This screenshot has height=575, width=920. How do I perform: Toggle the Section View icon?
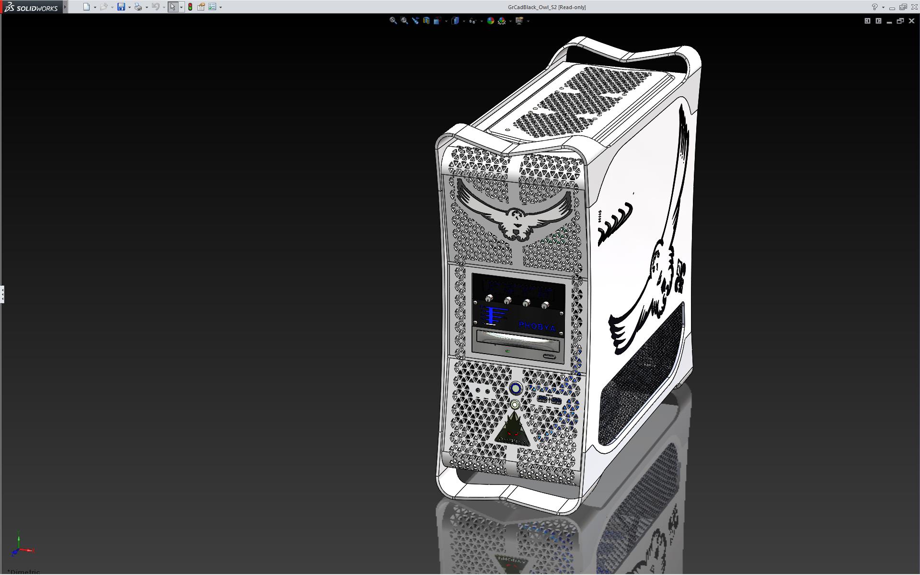[426, 21]
